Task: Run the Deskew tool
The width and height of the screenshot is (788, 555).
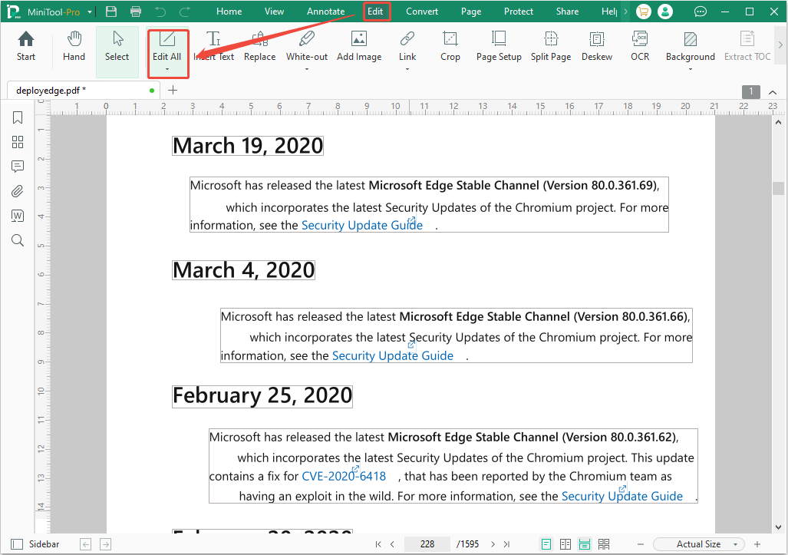Action: pyautogui.click(x=596, y=46)
